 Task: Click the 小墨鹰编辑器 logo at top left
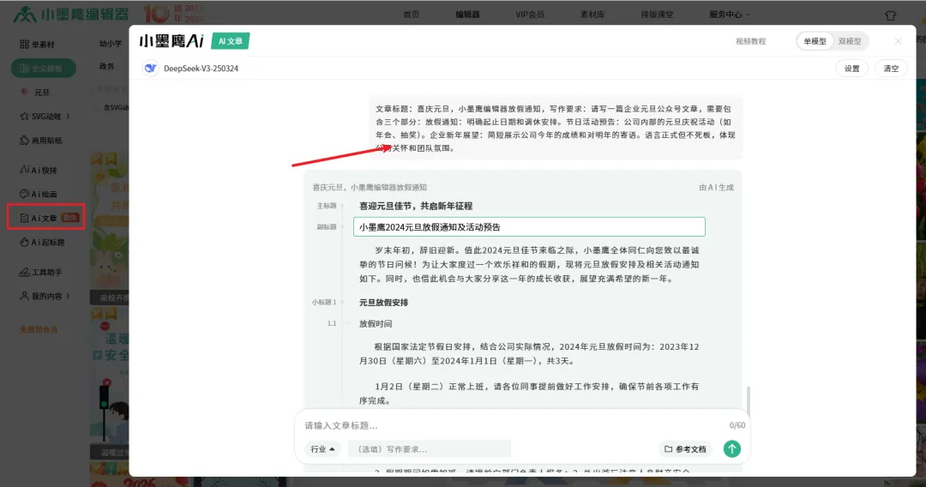(70, 15)
